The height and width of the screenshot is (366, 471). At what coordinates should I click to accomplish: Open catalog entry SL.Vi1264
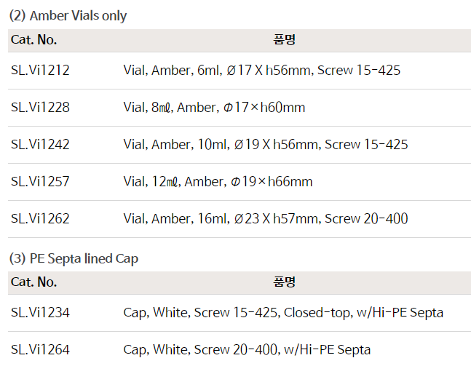(x=40, y=350)
